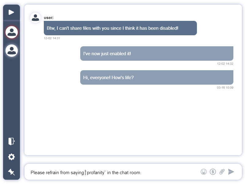Click the leave room door icon

[x=11, y=141]
